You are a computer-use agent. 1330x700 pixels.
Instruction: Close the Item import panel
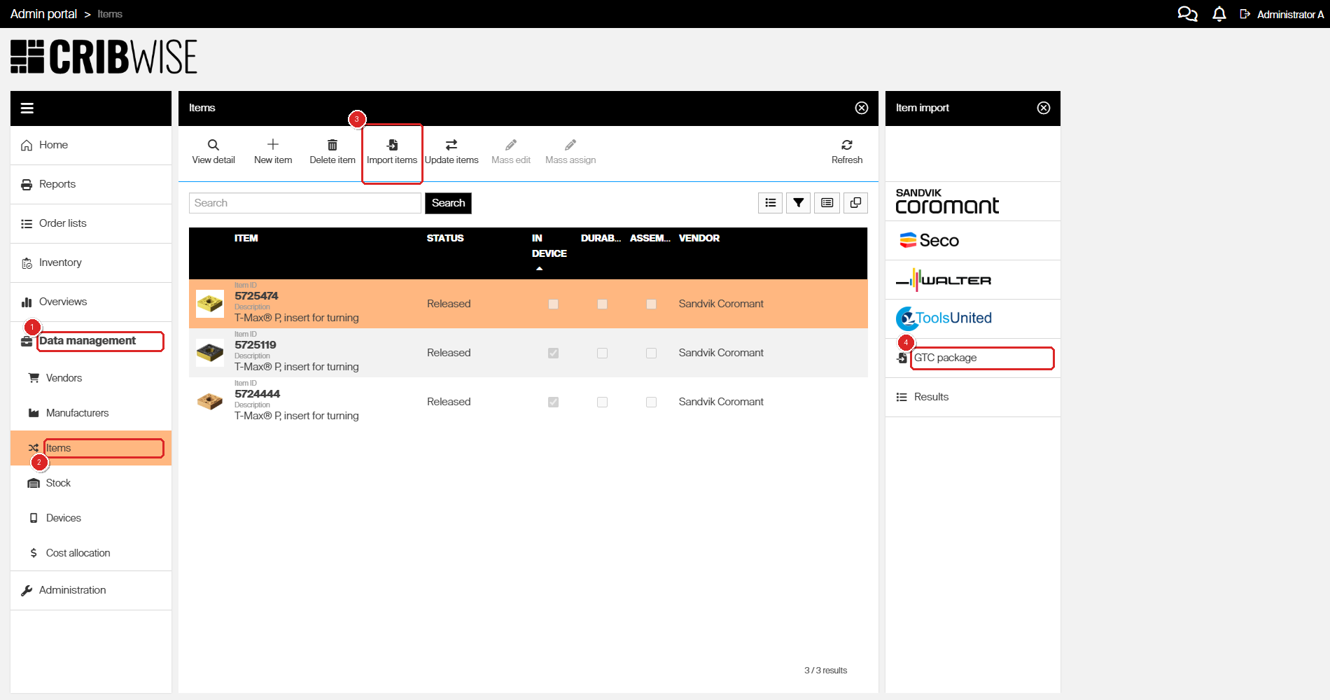(x=1044, y=108)
